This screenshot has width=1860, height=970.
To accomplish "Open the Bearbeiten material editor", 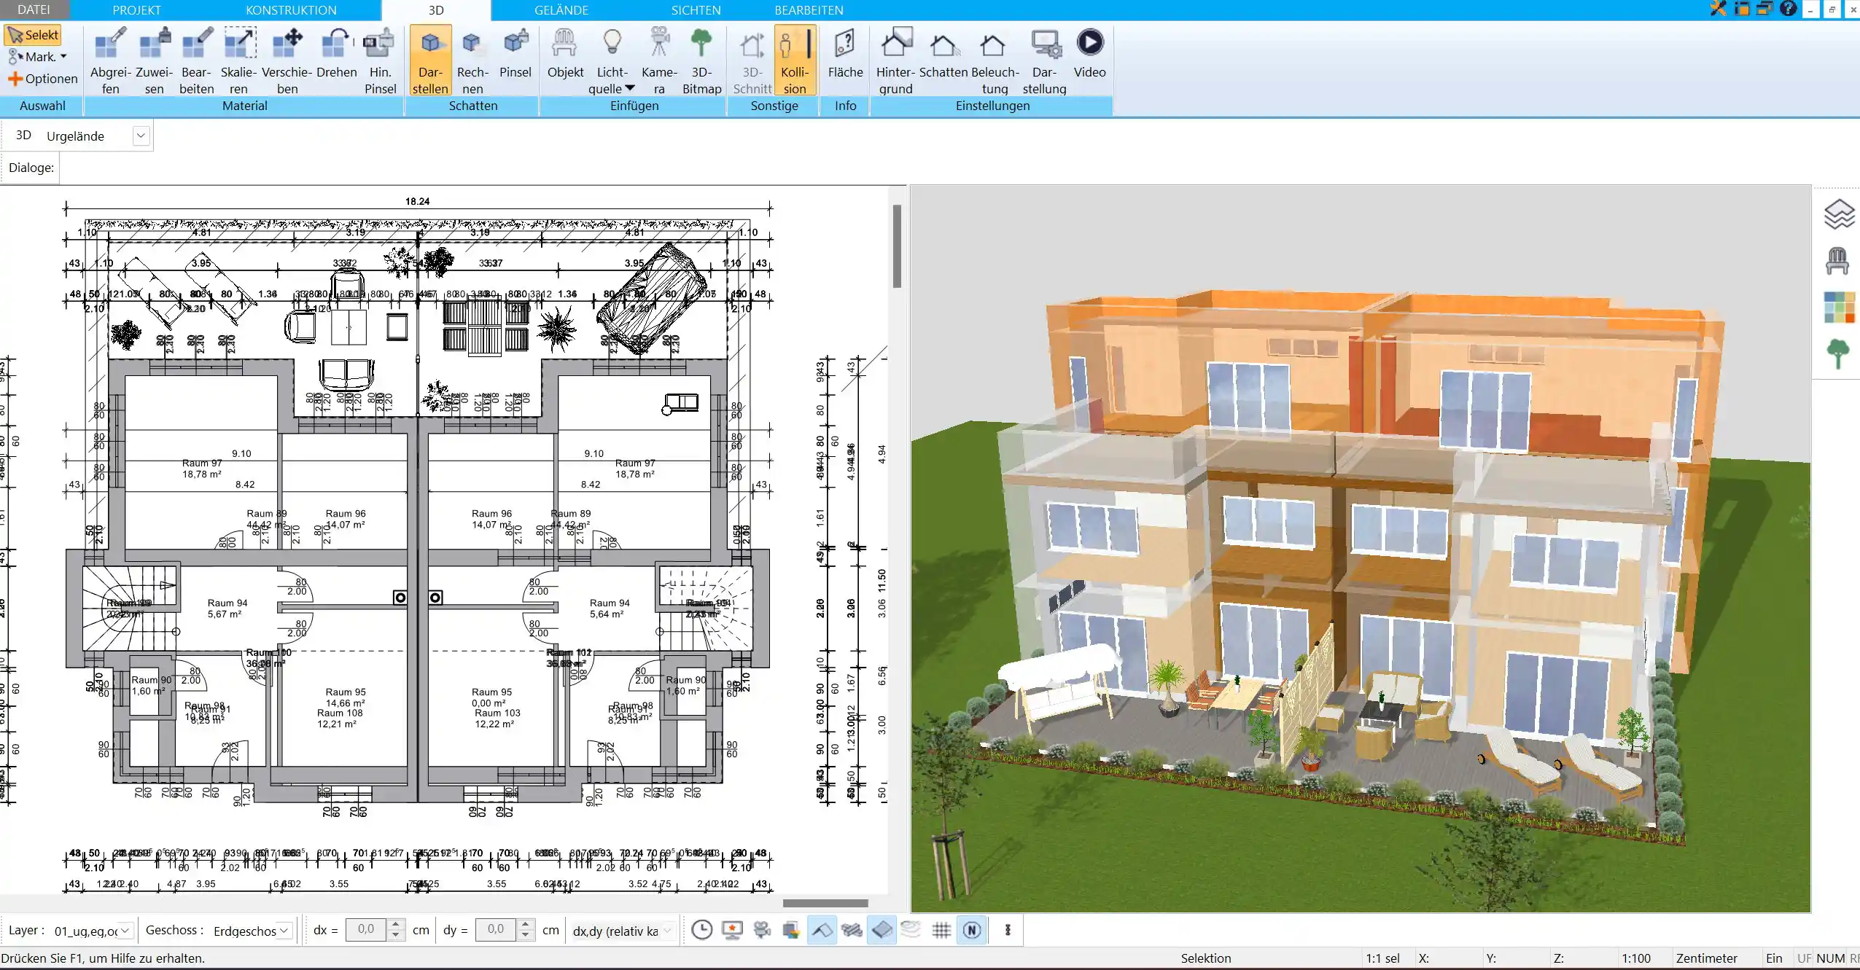I will click(197, 60).
